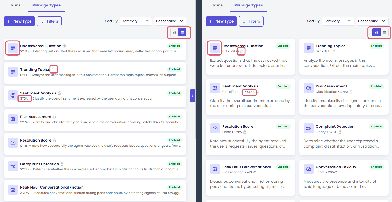The width and height of the screenshot is (392, 202).
Task: Open Category sort dropdown in right panel
Action: coord(338,21)
